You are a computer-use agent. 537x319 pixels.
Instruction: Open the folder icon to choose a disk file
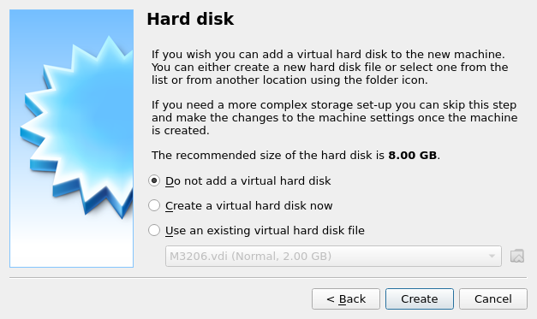516,256
